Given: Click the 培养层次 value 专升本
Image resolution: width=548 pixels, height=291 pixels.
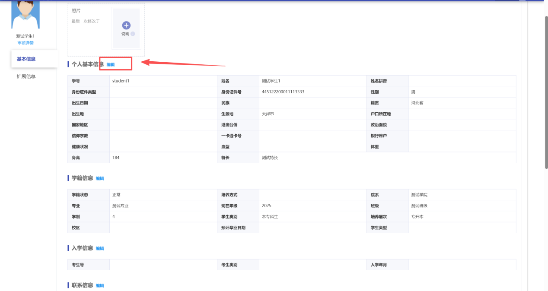Looking at the screenshot, I should tap(417, 216).
